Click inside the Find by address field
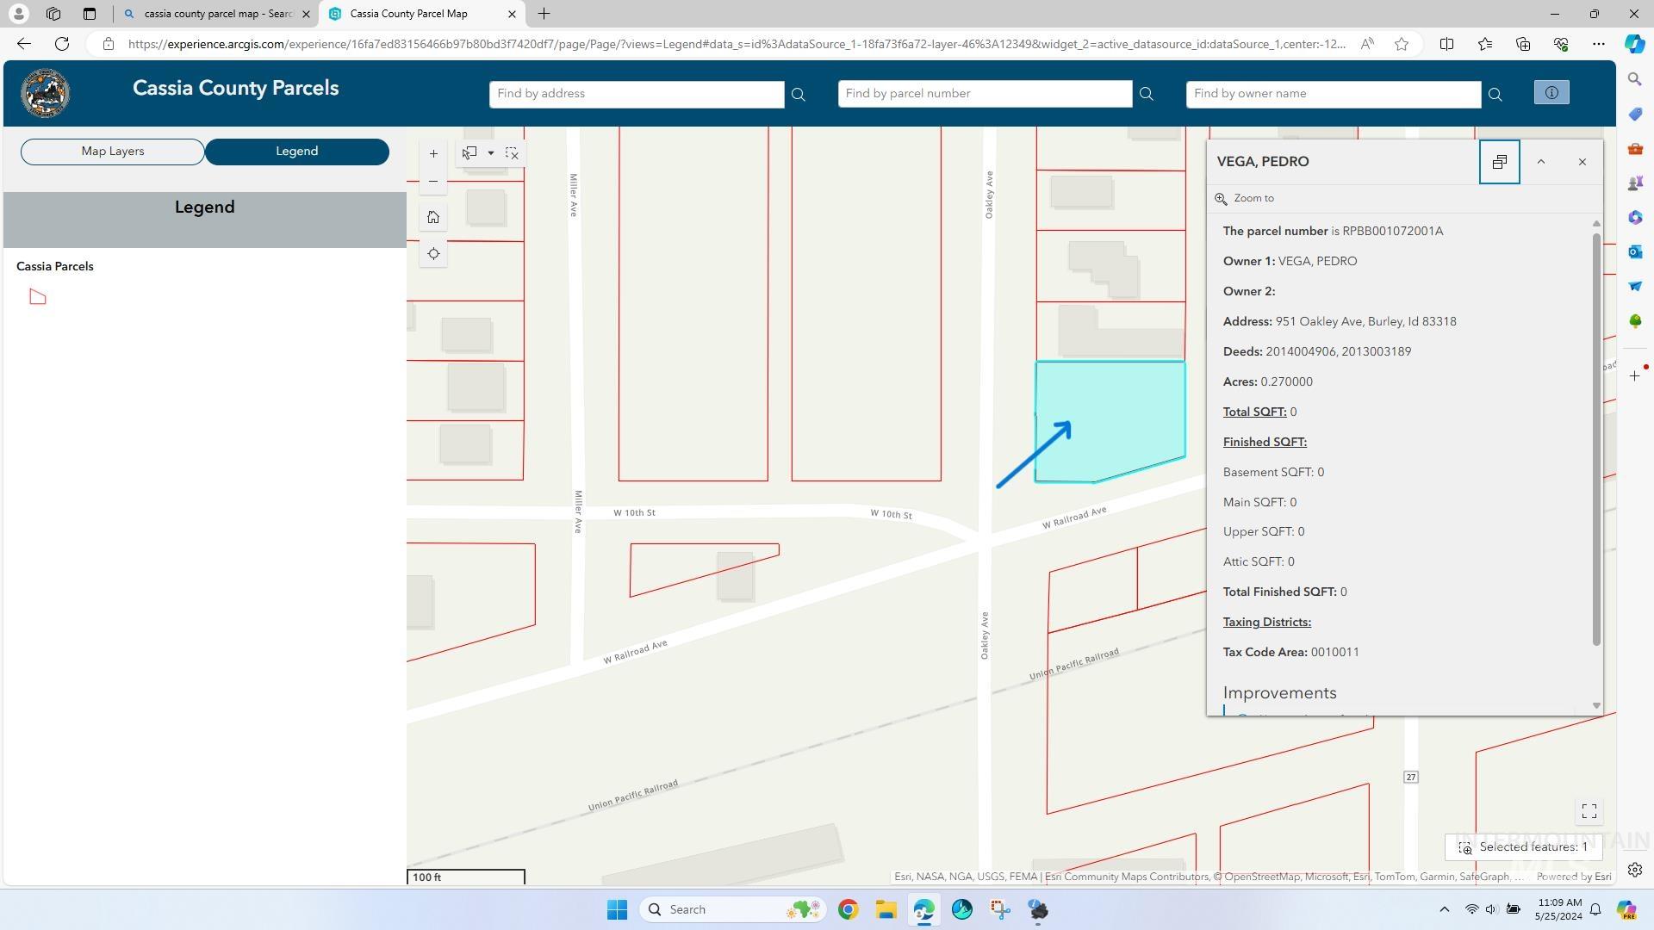The height and width of the screenshot is (930, 1654). [637, 93]
